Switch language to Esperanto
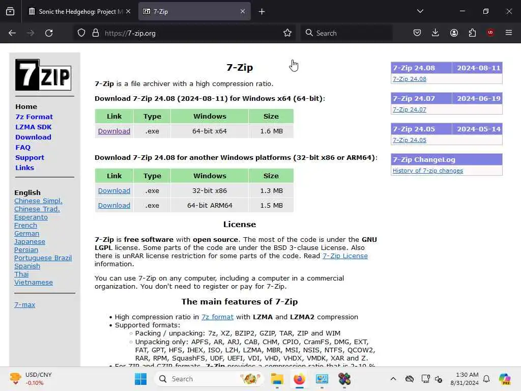 pyautogui.click(x=31, y=217)
